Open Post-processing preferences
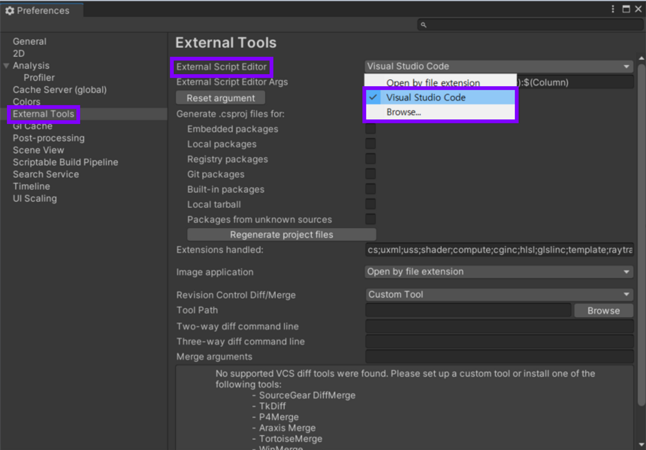The width and height of the screenshot is (646, 450). (x=49, y=138)
